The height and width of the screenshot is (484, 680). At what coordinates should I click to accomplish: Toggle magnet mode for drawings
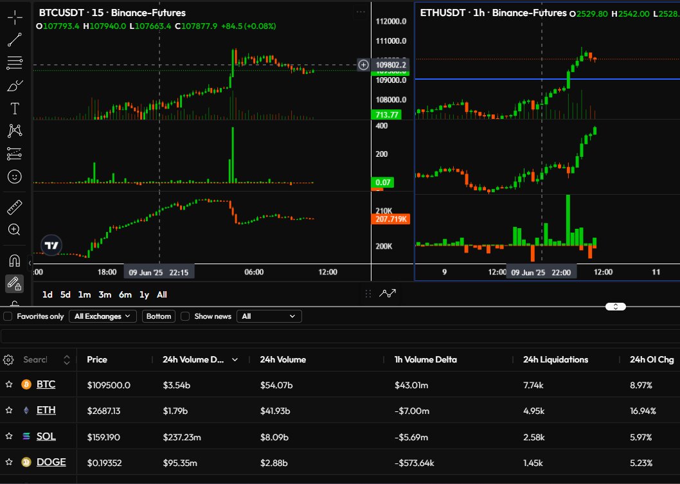[15, 261]
